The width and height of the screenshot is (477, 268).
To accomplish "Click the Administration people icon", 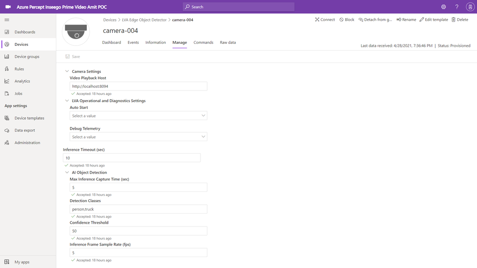I will coord(7,143).
